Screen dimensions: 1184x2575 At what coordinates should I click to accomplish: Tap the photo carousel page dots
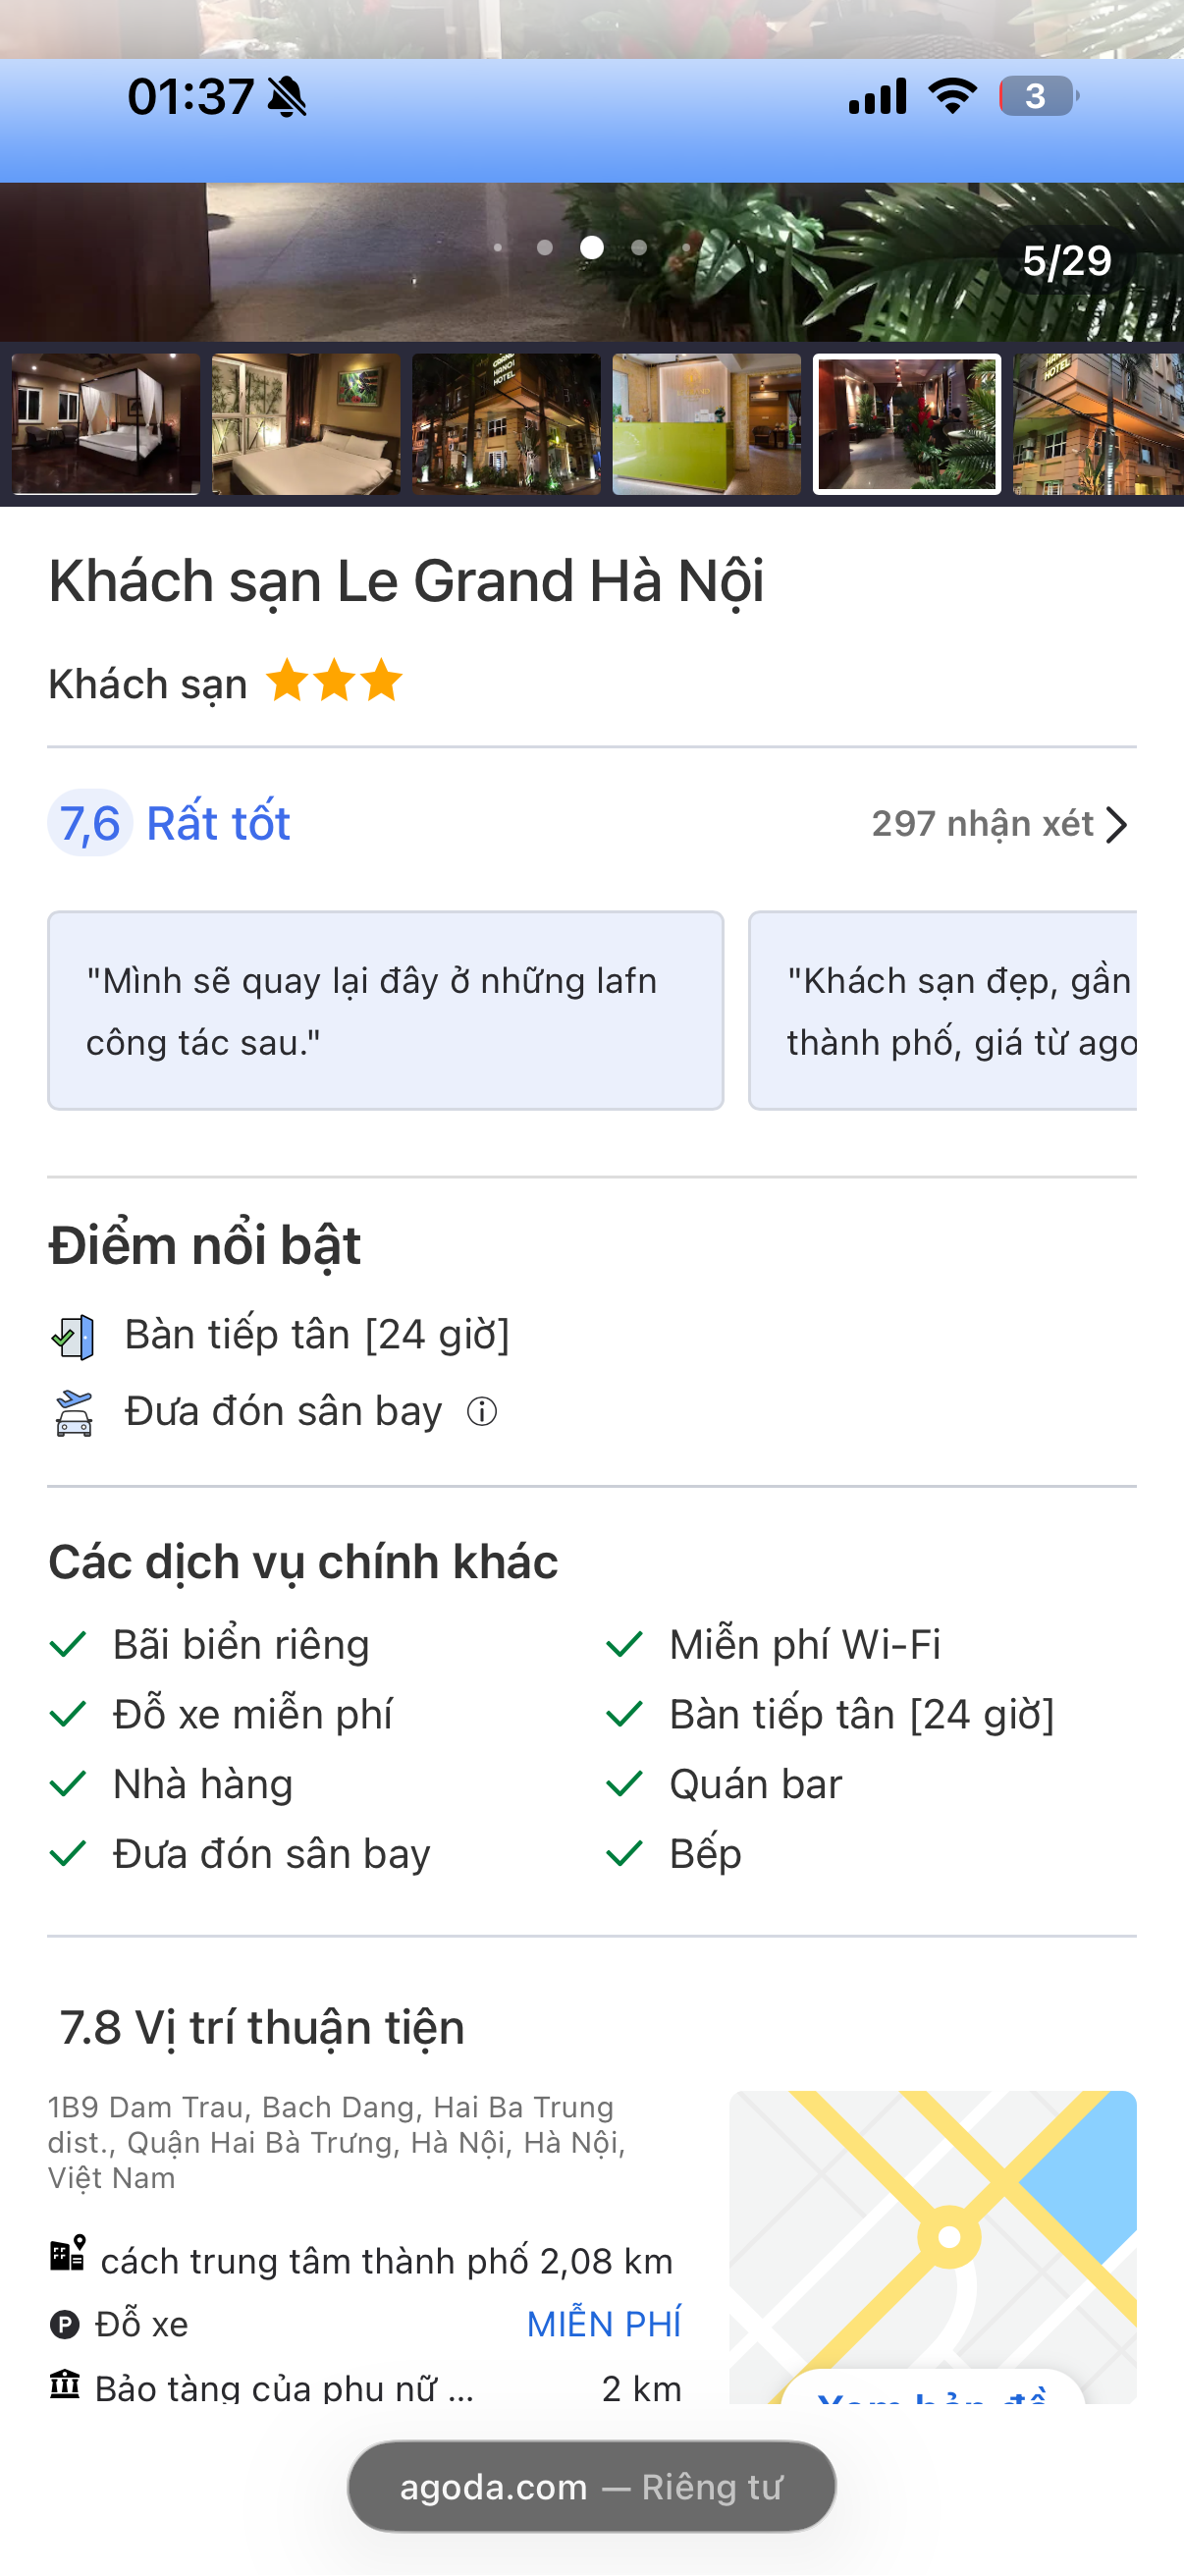591,247
